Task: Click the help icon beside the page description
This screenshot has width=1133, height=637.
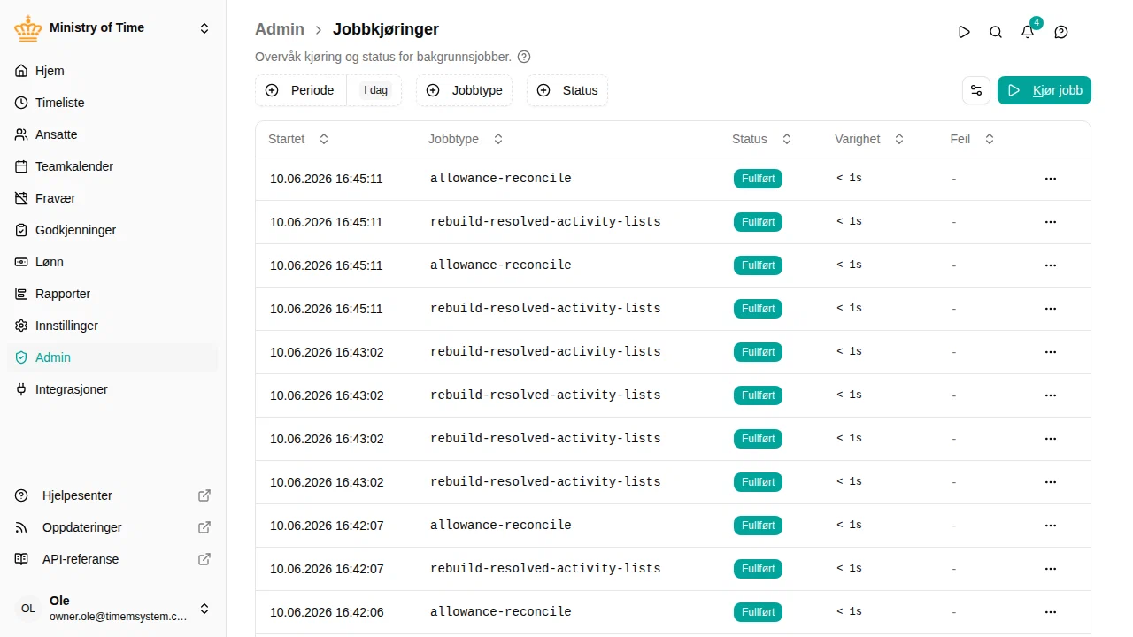Action: point(524,57)
